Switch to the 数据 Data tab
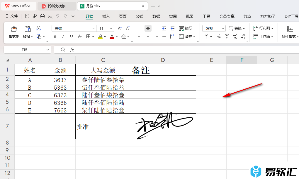 pos(156,16)
